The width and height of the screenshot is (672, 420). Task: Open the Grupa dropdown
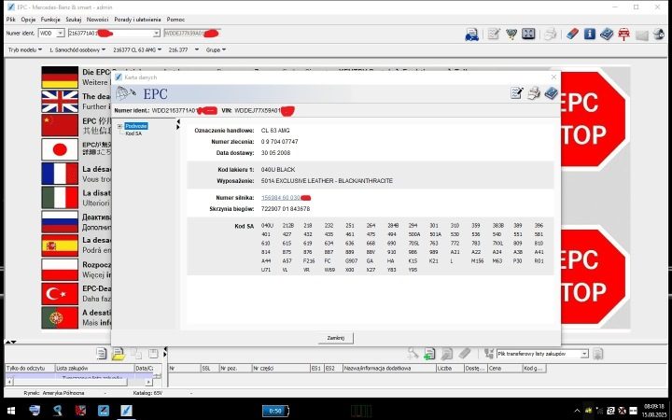[x=216, y=49]
